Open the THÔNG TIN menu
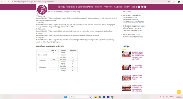The width and height of the screenshot is (183, 99). coord(98,7)
